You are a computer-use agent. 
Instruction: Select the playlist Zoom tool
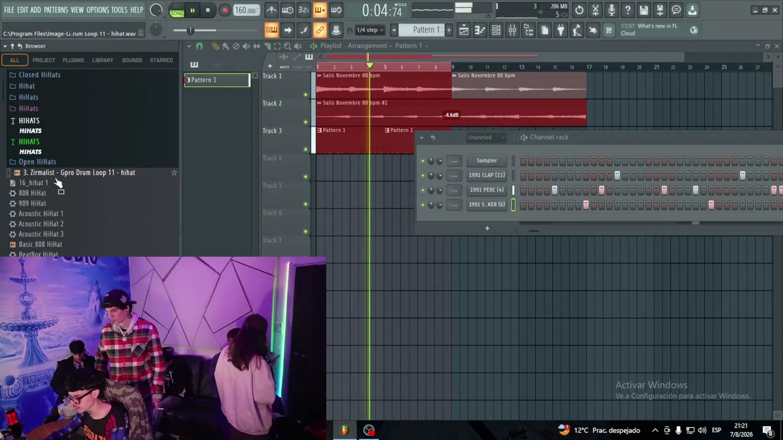click(288, 46)
